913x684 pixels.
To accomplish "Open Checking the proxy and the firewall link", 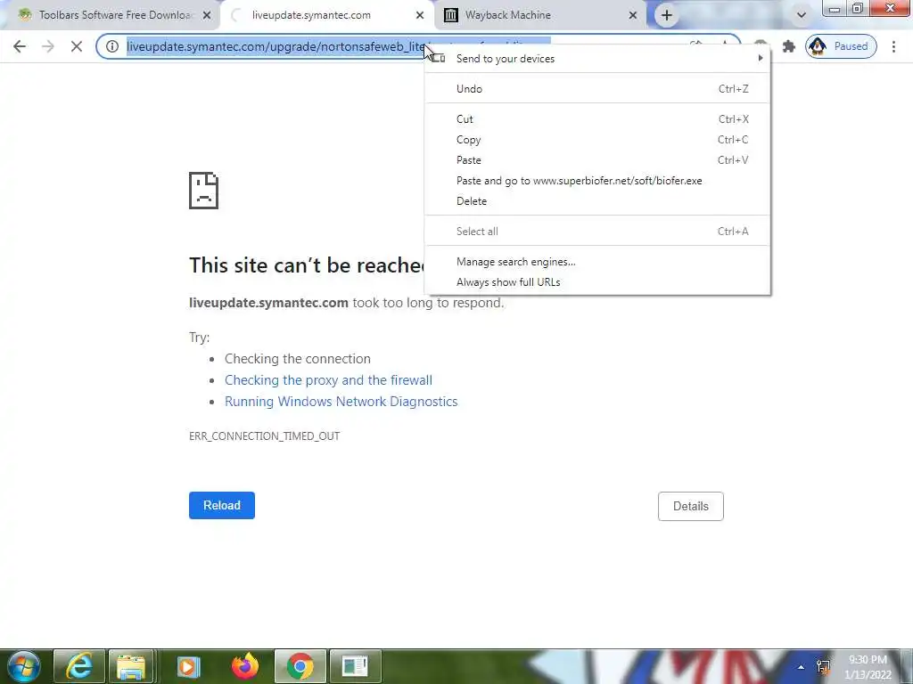I will tap(328, 379).
